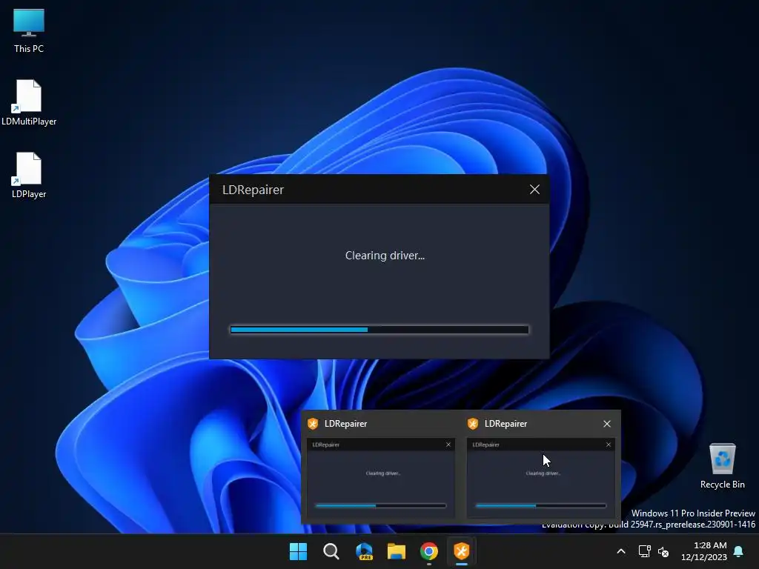Screen dimensions: 759x569
Task: Open File Explorer from taskbar
Action: (x=397, y=551)
